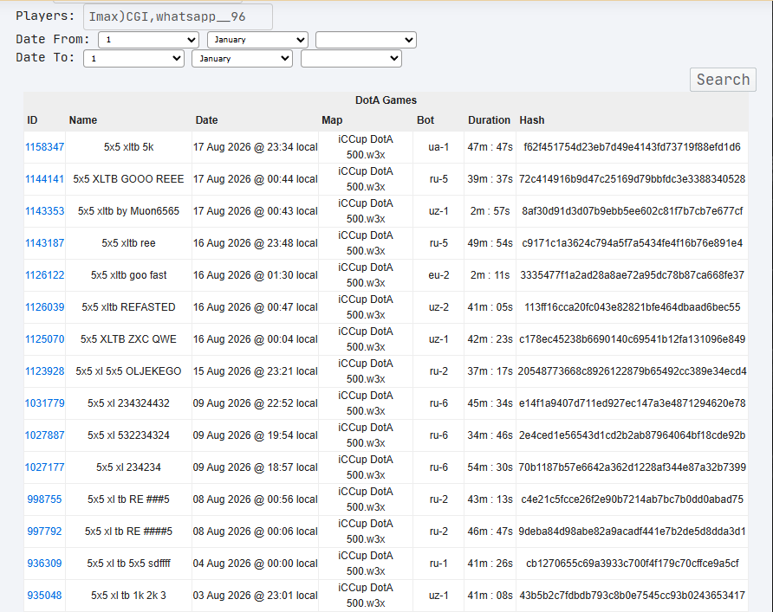The height and width of the screenshot is (612, 773).
Task: Open the Date To day dropdown
Action: point(133,59)
